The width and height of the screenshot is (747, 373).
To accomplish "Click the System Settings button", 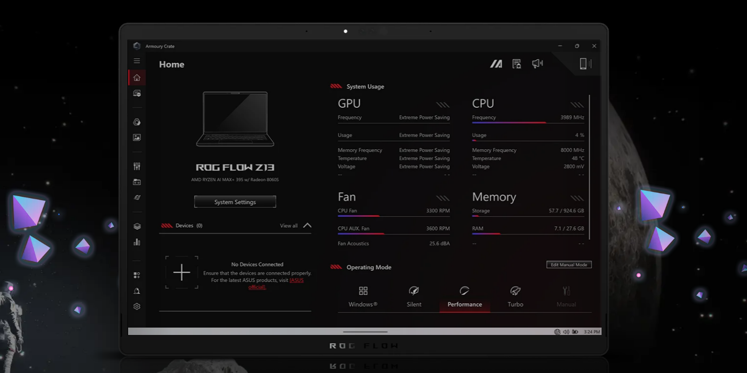I will pos(235,202).
